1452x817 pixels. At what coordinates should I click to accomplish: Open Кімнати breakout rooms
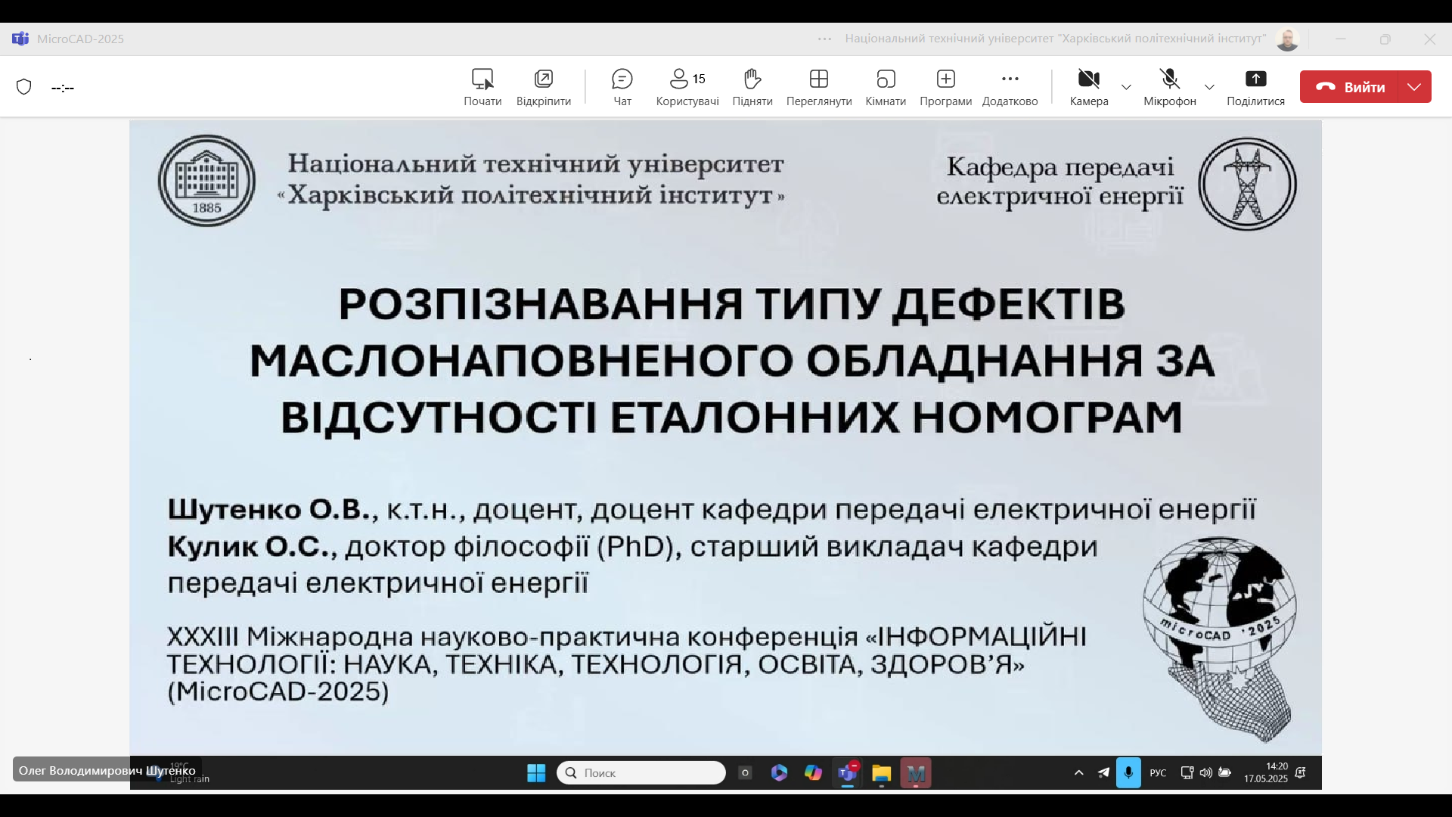[x=886, y=87]
